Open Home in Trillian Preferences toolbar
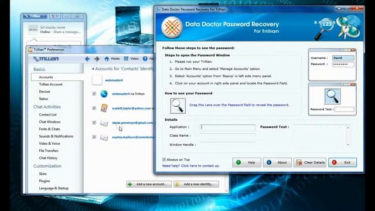The height and width of the screenshot is (211, 375). click(112, 59)
